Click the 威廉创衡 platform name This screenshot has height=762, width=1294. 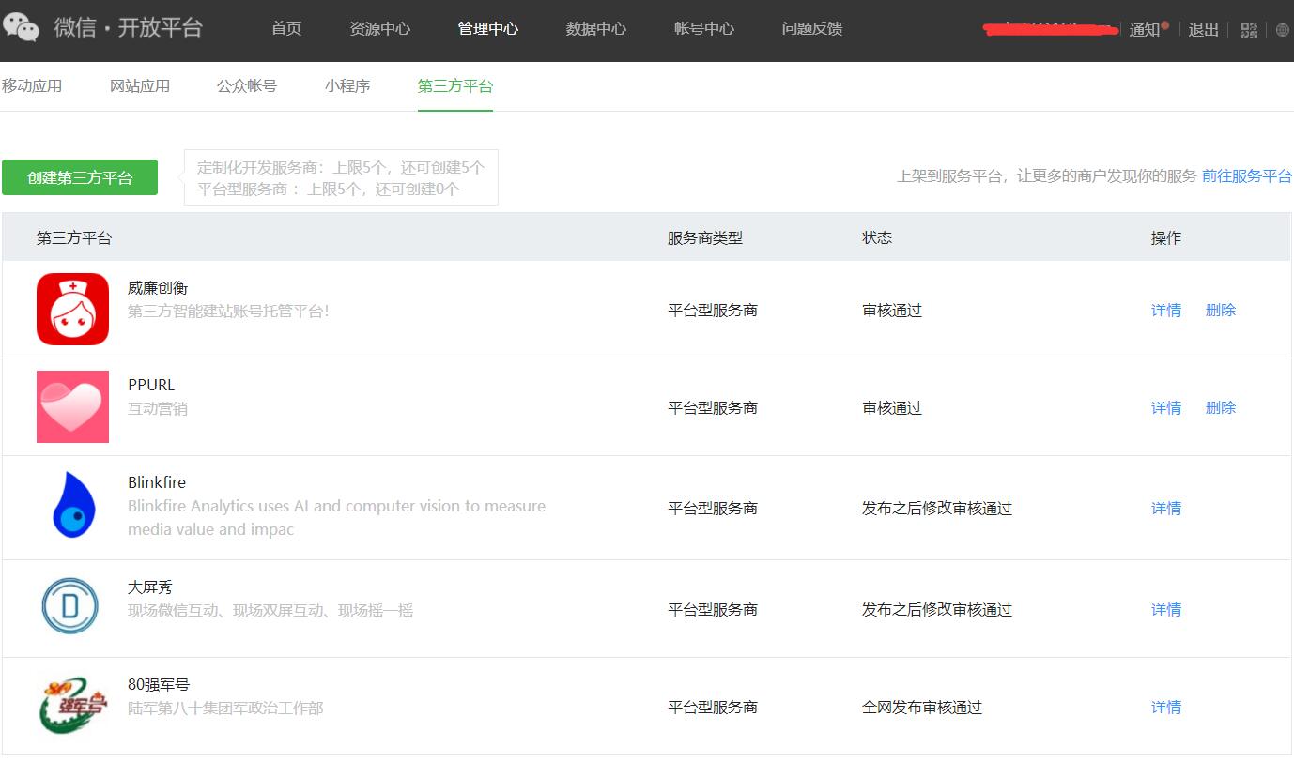pos(158,287)
